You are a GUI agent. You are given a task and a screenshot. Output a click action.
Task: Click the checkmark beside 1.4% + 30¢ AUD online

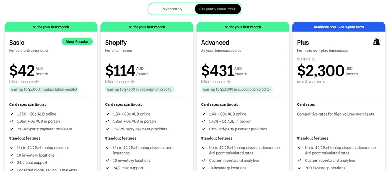(x=204, y=114)
